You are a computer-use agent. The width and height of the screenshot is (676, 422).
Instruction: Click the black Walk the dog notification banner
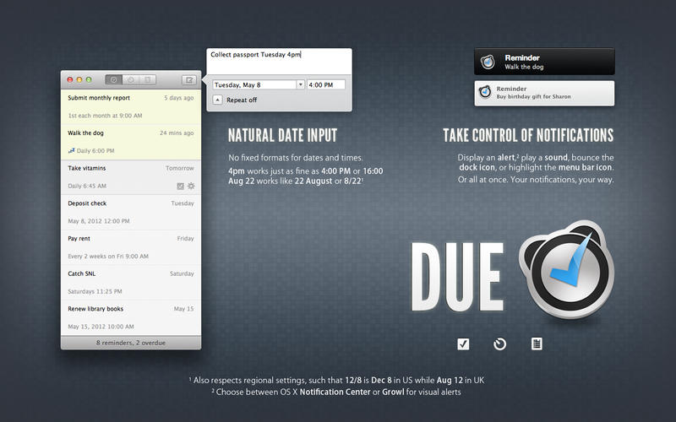tap(544, 62)
